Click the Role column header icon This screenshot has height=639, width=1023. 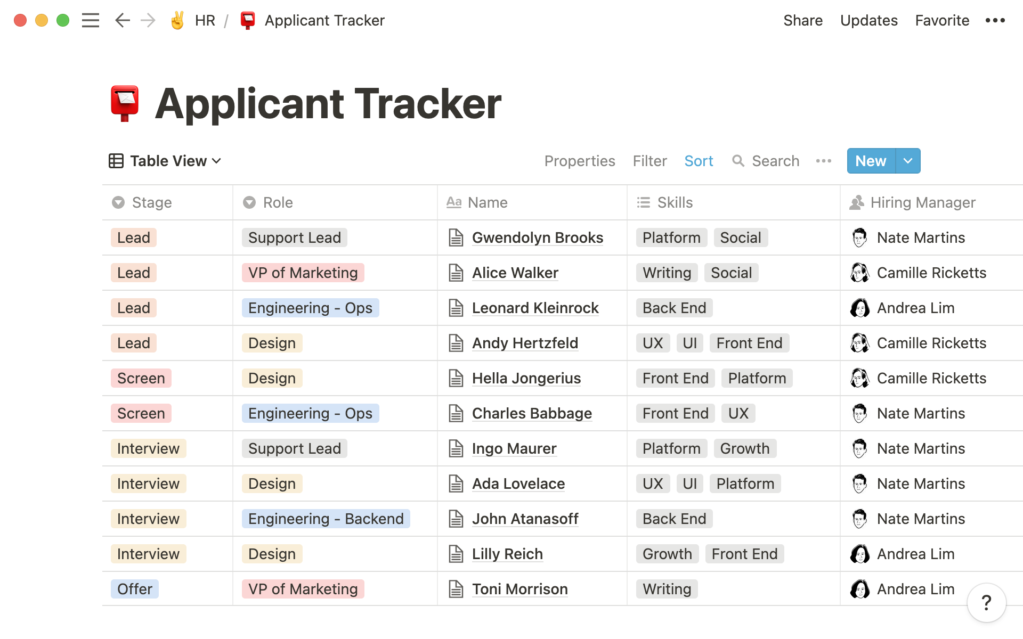coord(249,202)
